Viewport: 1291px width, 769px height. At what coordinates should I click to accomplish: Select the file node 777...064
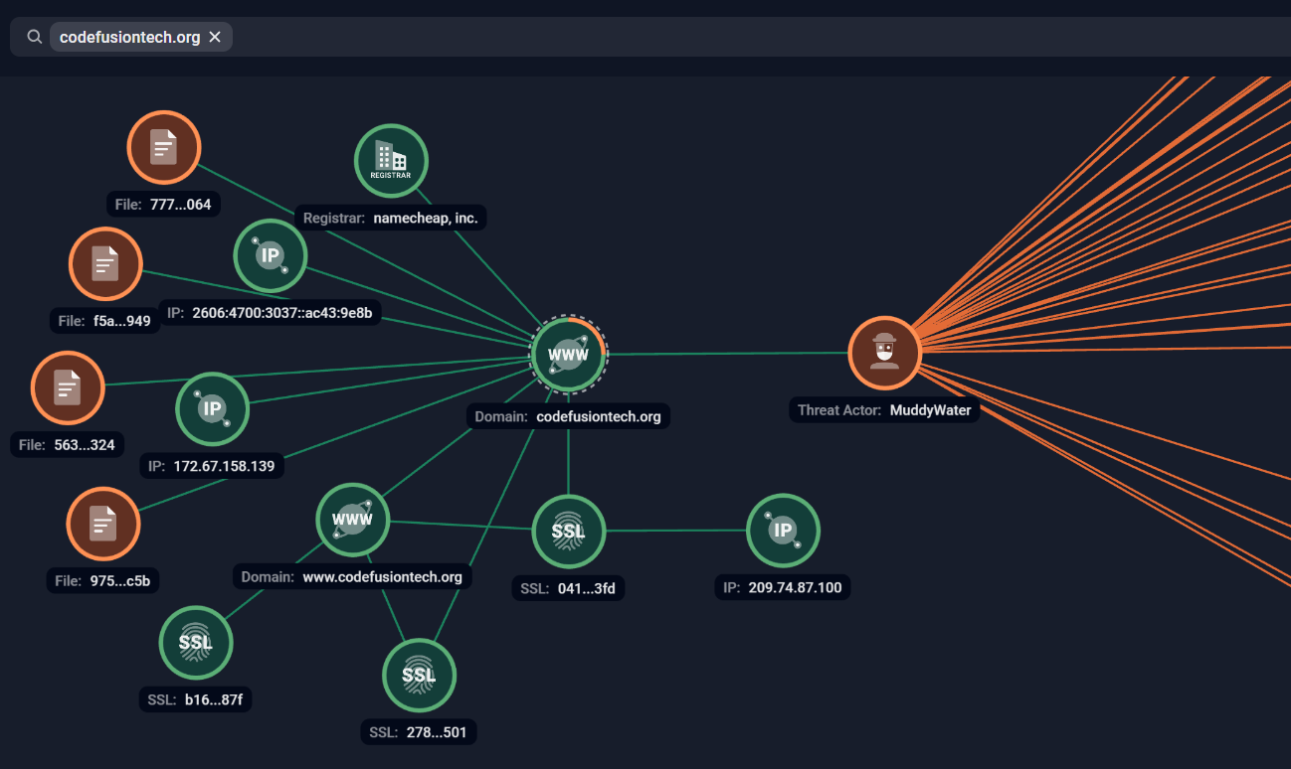click(163, 146)
